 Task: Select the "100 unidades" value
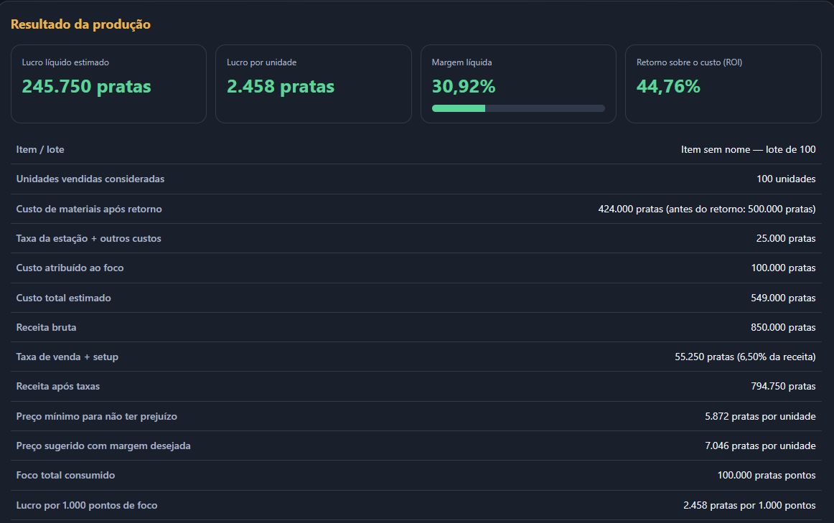point(786,179)
